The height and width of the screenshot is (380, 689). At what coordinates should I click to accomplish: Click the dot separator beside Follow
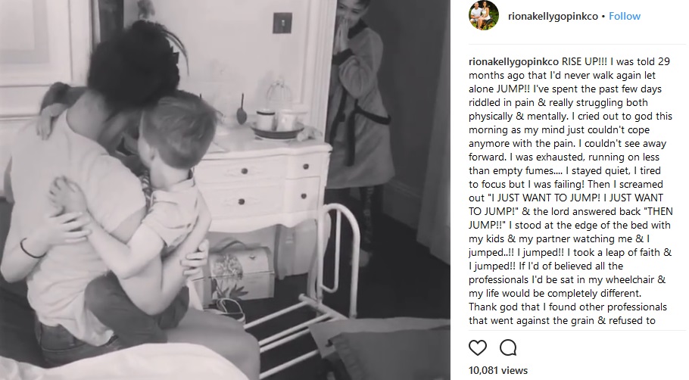(x=603, y=16)
